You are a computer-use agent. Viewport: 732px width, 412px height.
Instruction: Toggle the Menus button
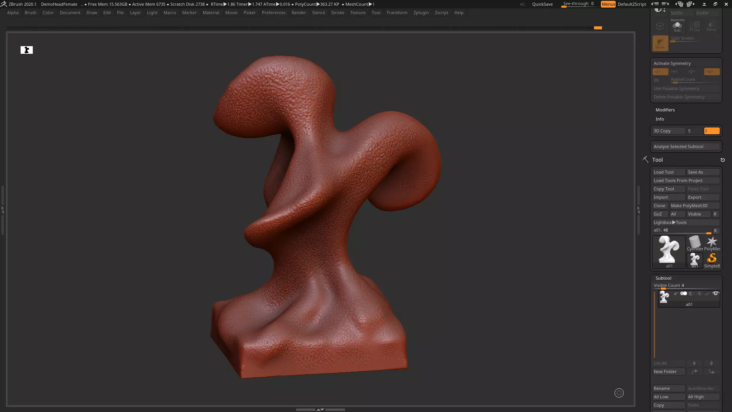608,4
